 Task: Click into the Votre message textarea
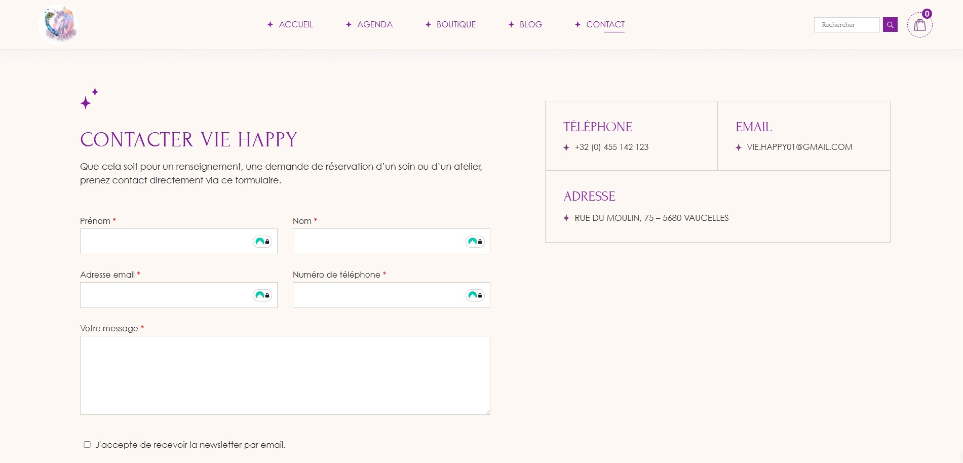click(285, 375)
